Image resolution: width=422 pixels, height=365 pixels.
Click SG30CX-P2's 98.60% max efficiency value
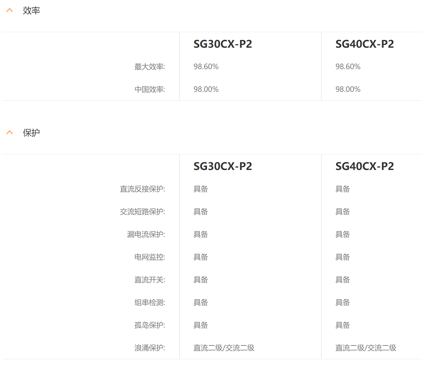[206, 67]
